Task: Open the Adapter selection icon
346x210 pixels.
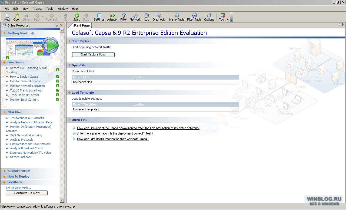Action: click(112, 17)
